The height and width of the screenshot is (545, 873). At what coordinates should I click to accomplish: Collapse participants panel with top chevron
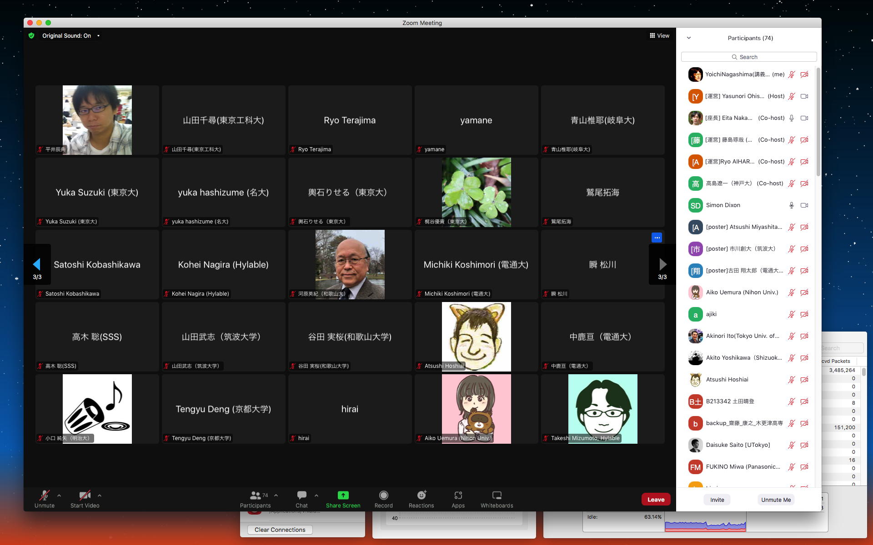pyautogui.click(x=689, y=38)
